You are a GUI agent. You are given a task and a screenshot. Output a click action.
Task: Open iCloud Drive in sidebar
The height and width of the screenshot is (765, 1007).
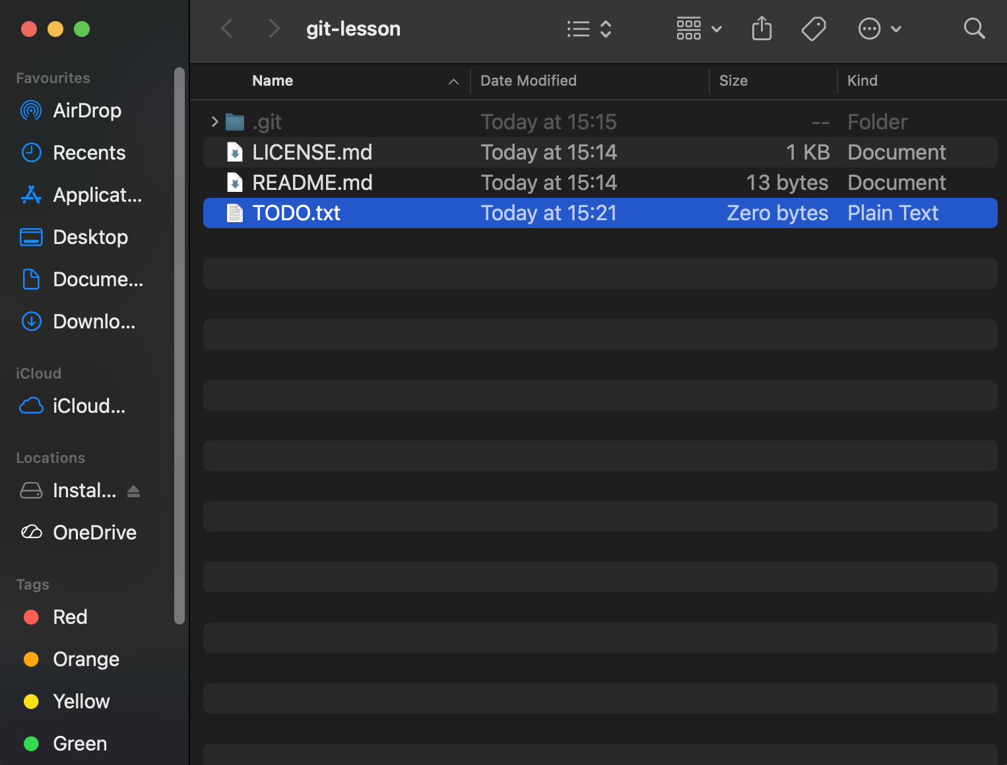tap(88, 406)
